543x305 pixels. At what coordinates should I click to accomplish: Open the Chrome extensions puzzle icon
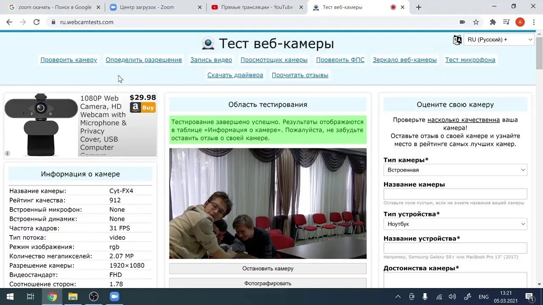(x=492, y=22)
